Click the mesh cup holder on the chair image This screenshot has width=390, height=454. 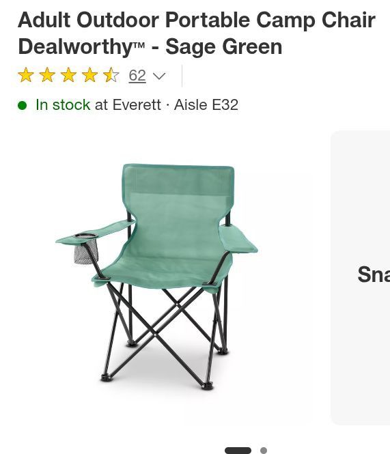pyautogui.click(x=86, y=249)
